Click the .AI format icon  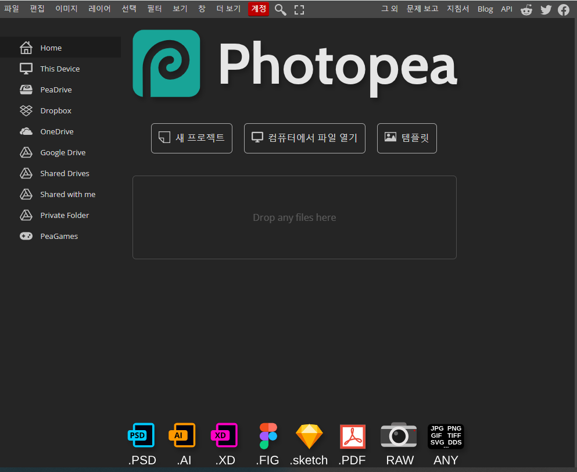182,435
